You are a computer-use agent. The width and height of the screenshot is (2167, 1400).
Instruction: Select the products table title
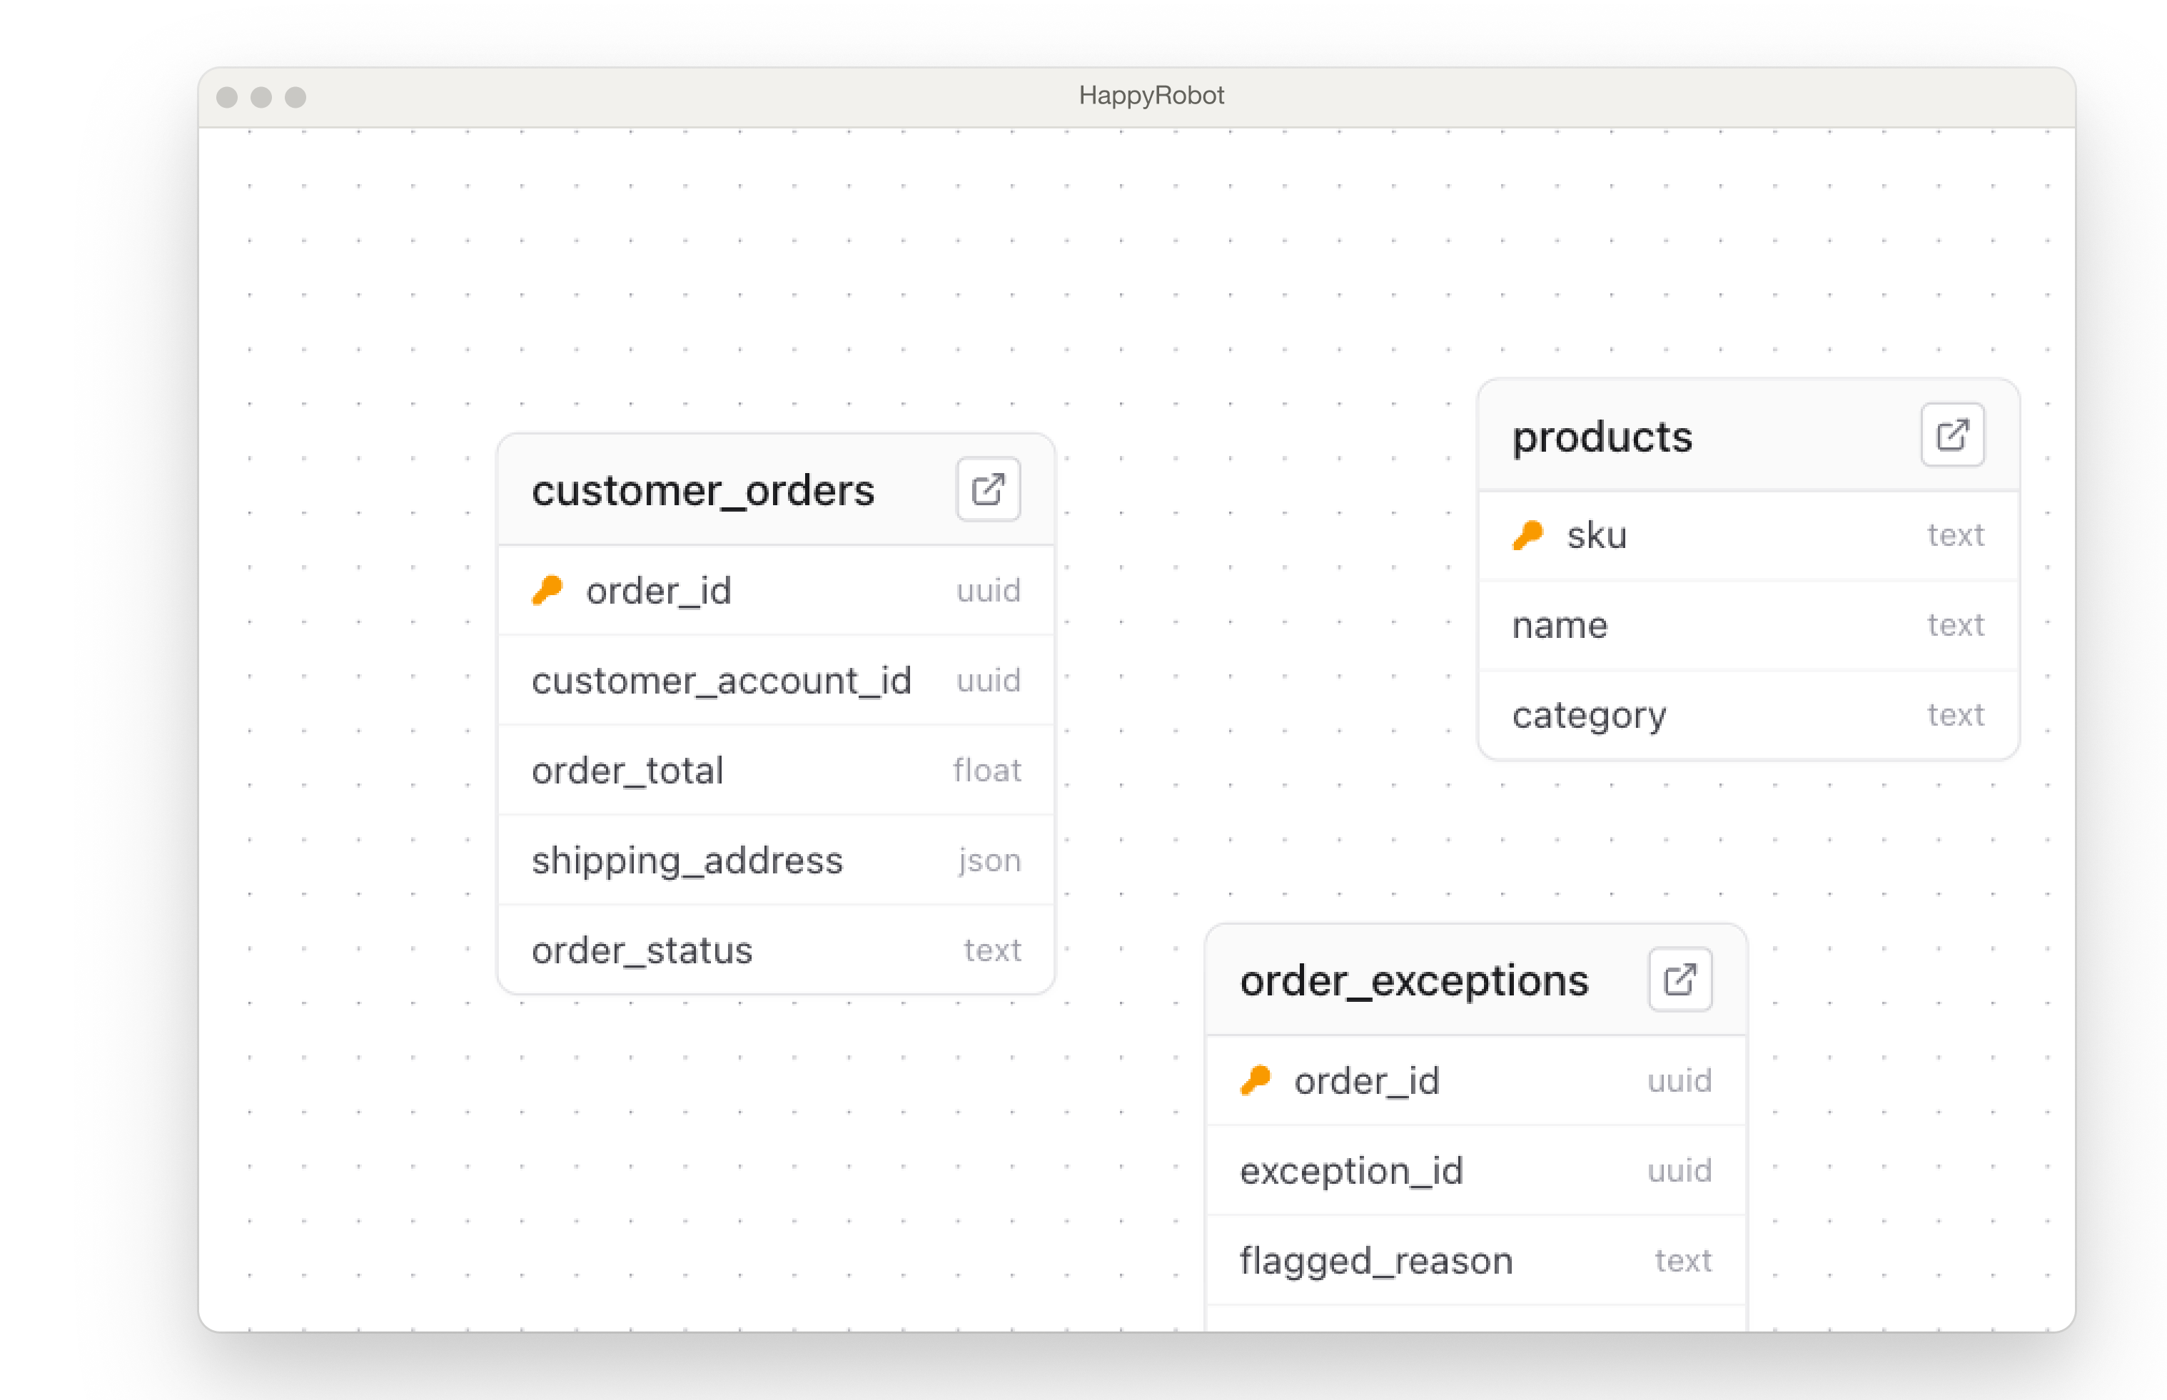pos(1602,437)
